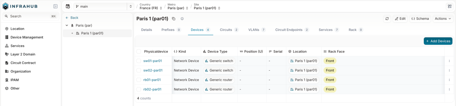Go Back in the tree panel

tap(72, 18)
